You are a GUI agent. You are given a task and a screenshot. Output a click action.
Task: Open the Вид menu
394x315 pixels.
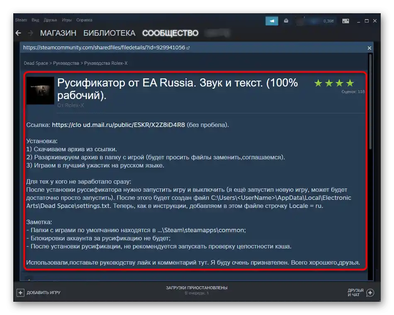tap(35, 20)
